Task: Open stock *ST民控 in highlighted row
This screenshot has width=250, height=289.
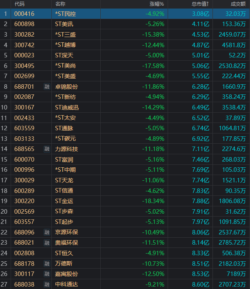Action: [66, 14]
